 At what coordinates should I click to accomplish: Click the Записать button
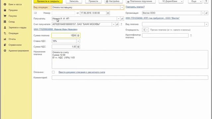[x=74, y=1]
